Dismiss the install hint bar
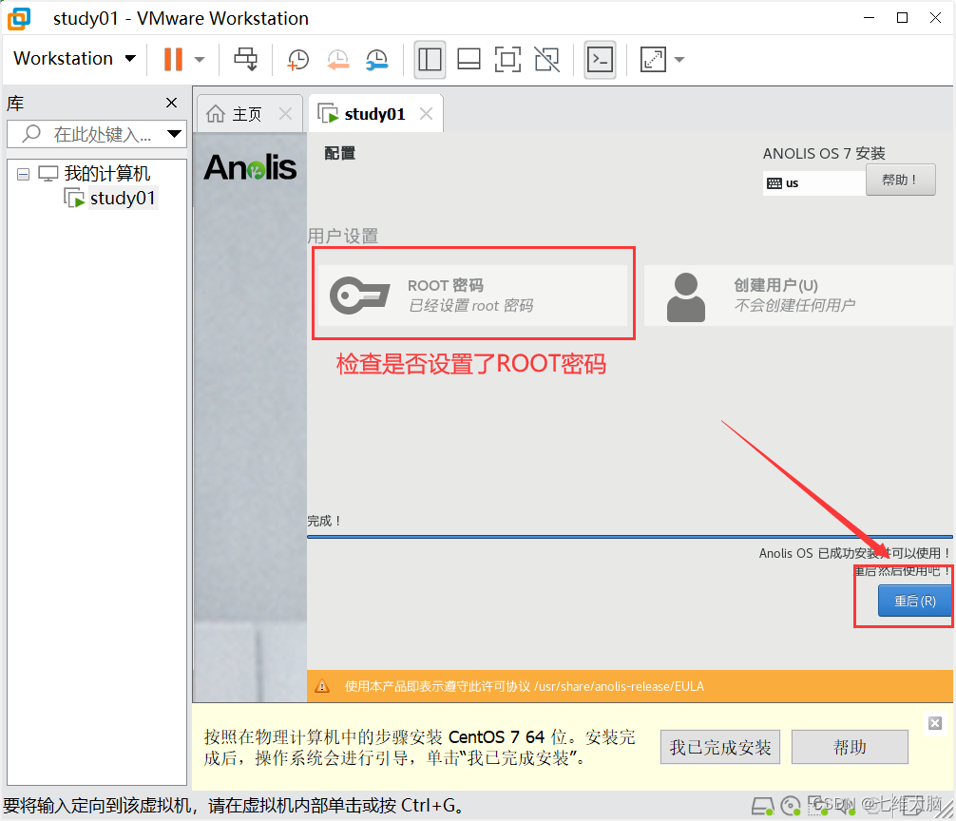This screenshot has height=821, width=956. coord(935,723)
